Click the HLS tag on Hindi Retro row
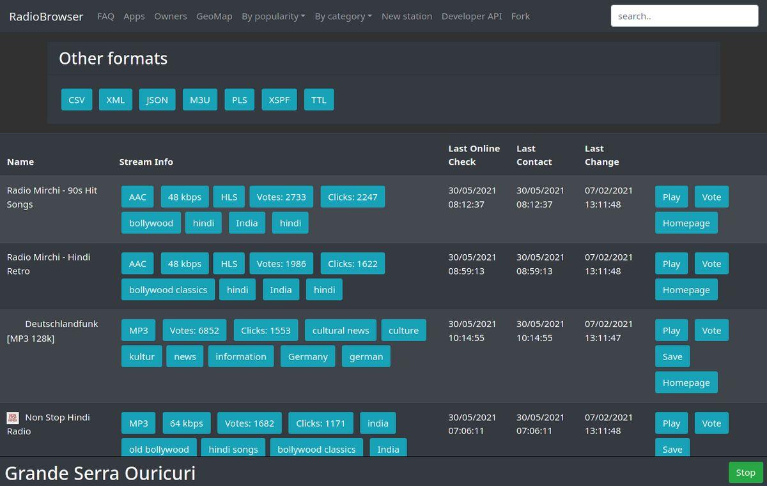The width and height of the screenshot is (767, 486). pos(229,264)
